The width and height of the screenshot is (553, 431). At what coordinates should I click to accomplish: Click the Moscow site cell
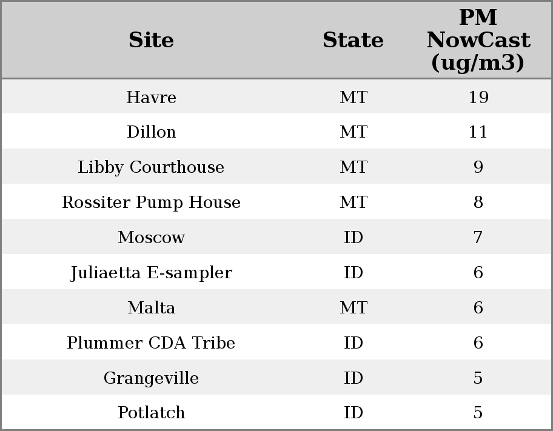[x=151, y=238]
